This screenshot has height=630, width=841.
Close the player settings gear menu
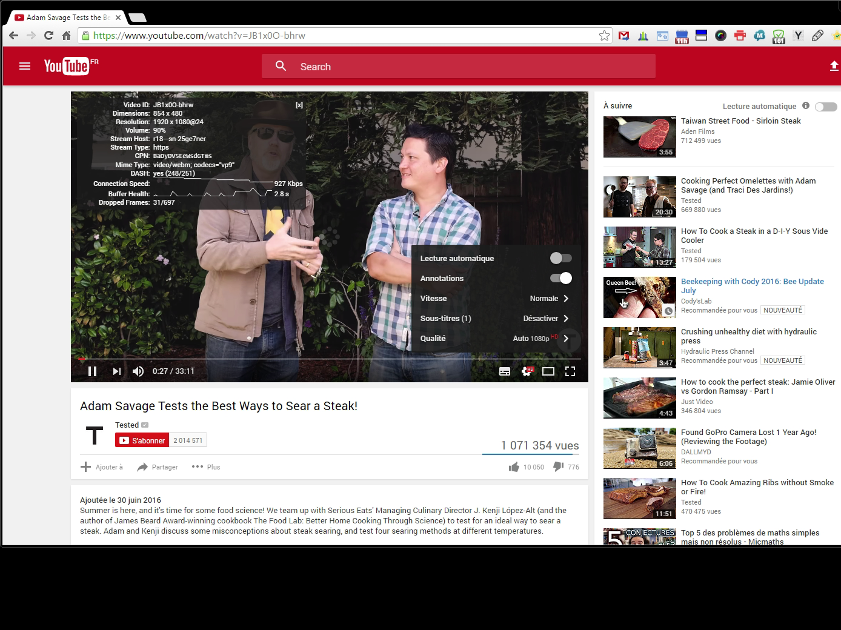527,371
